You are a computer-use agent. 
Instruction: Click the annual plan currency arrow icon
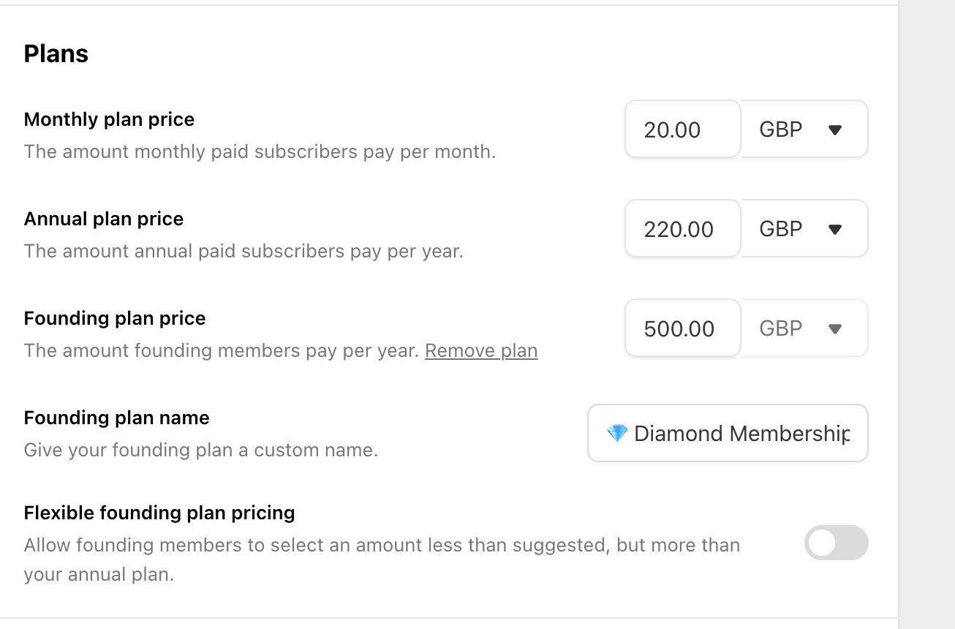point(835,230)
